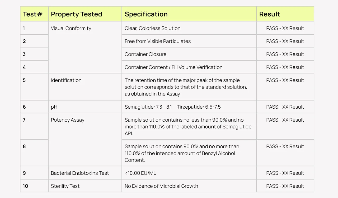338x198 pixels.
Task: Click the Property Tested column header
Action: (76, 14)
